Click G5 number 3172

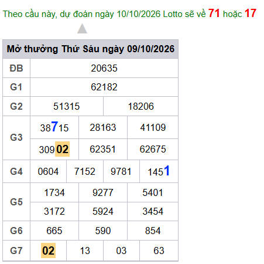click(x=54, y=211)
